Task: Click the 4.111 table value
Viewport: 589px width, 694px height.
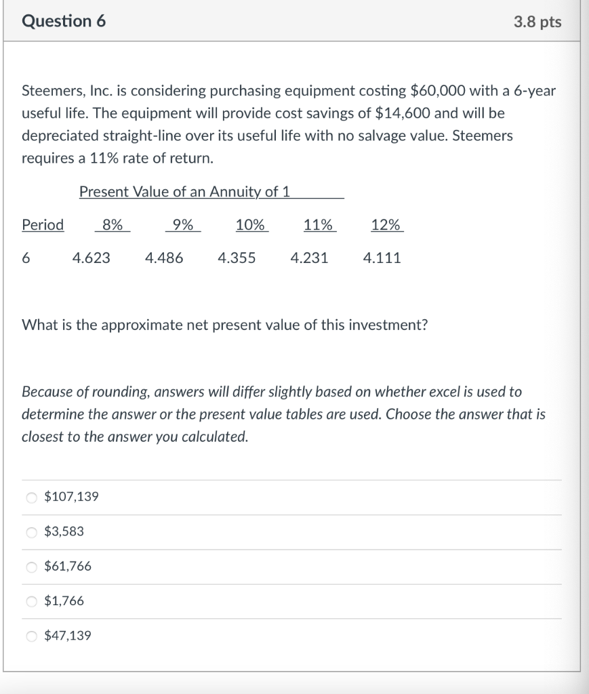Action: coord(382,258)
